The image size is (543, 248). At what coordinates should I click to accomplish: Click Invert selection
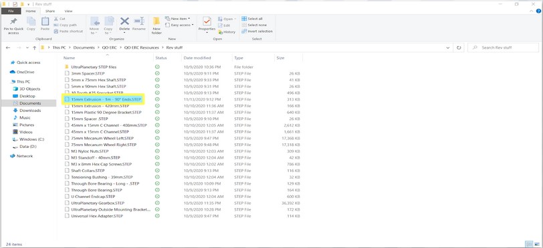tap(257, 31)
